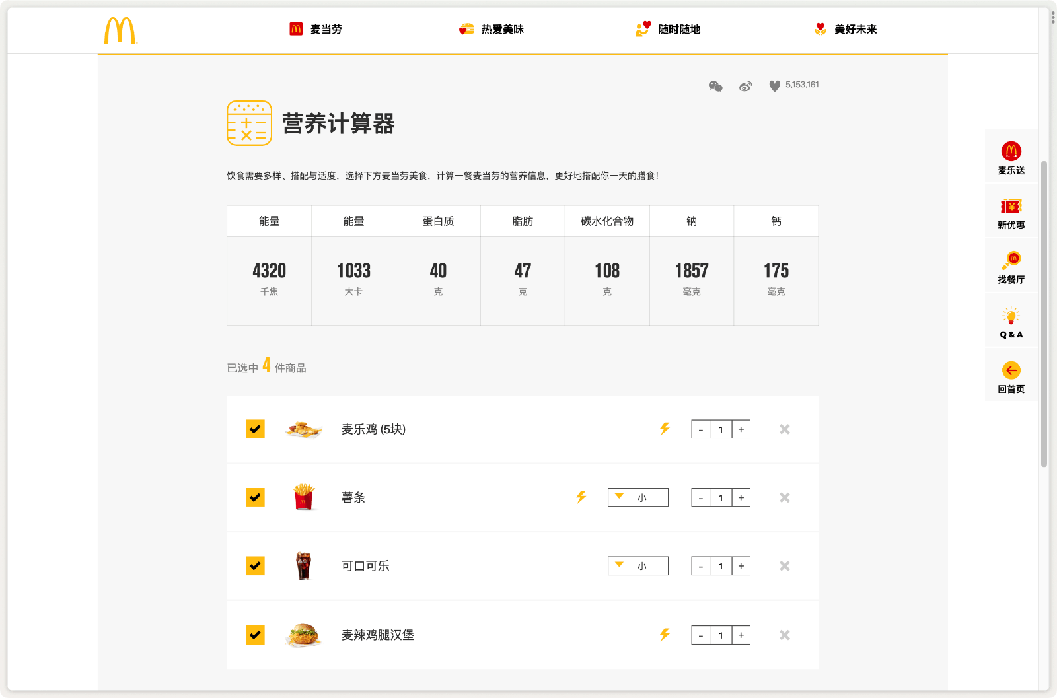The width and height of the screenshot is (1057, 698).
Task: Decrease quantity of 薯条
Action: coord(701,498)
